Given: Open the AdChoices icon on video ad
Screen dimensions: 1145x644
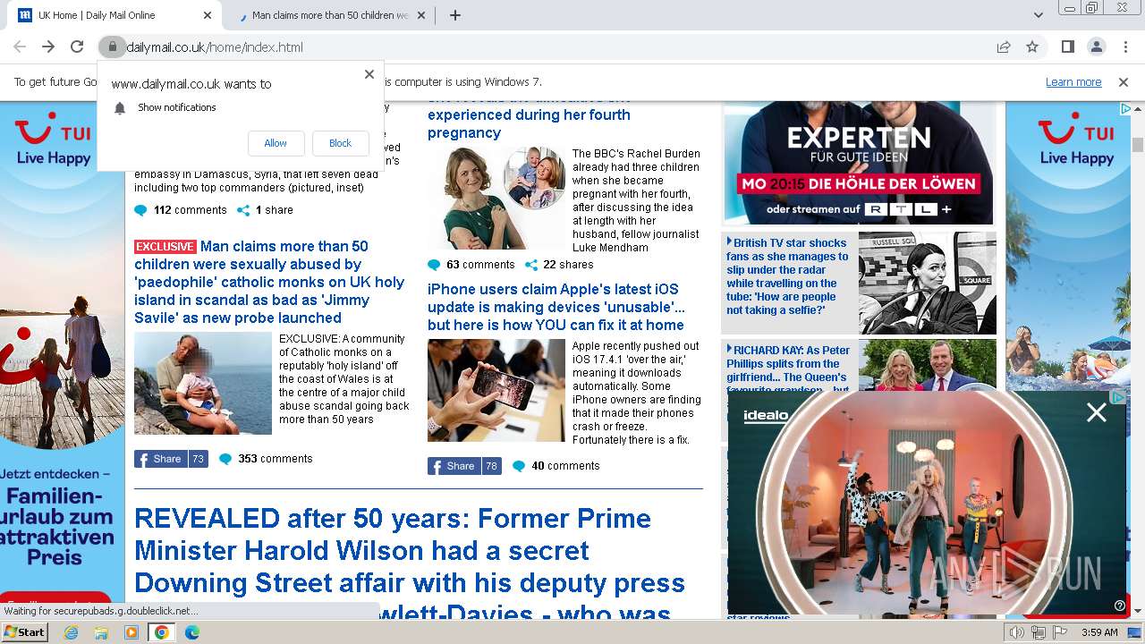Looking at the screenshot, I should (x=1117, y=396).
